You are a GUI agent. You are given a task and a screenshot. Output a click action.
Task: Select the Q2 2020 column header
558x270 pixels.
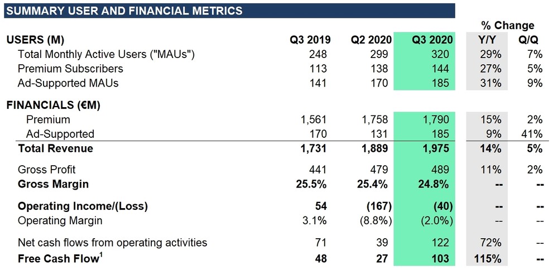click(x=371, y=40)
